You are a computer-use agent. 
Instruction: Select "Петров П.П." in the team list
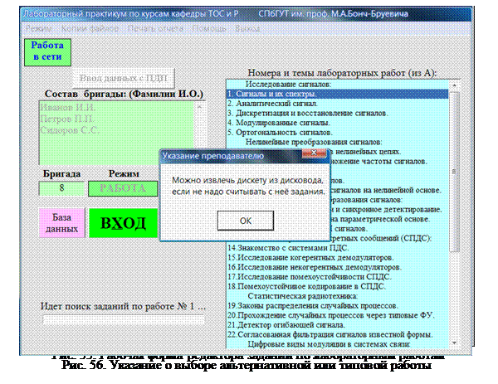(x=67, y=119)
